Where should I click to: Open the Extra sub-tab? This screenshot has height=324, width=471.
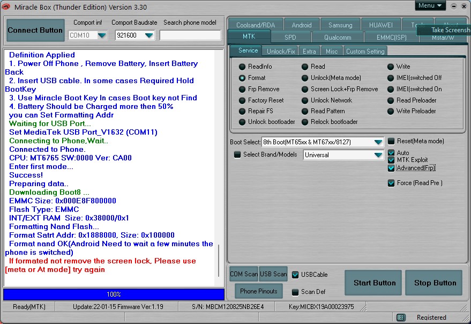(x=309, y=51)
